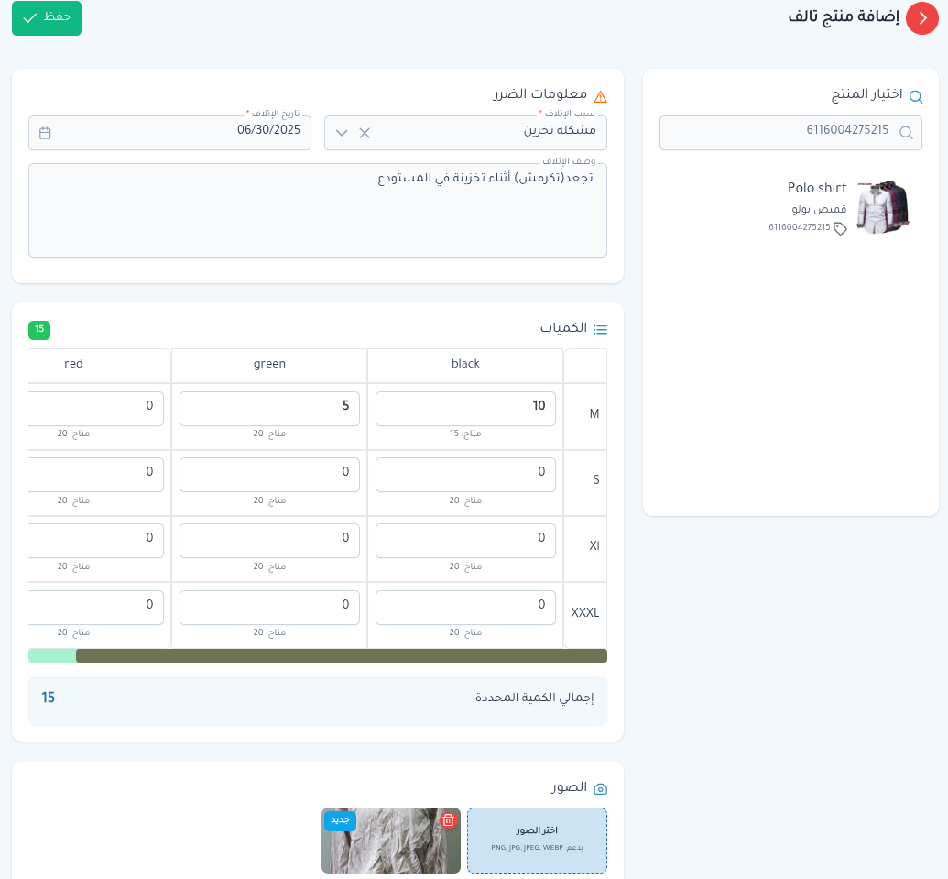Click the red back arrow icon
This screenshot has width=948, height=879.
[921, 18]
